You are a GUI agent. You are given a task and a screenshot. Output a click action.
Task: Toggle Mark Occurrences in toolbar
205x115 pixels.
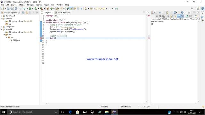tap(71, 9)
